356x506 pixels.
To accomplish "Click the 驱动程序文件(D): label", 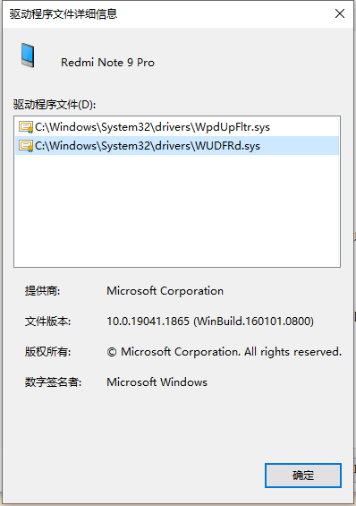I will coord(55,105).
